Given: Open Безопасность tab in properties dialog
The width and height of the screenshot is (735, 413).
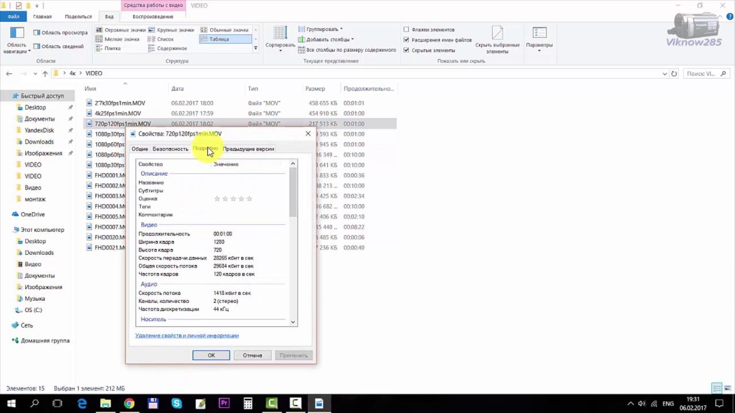Looking at the screenshot, I should (170, 149).
